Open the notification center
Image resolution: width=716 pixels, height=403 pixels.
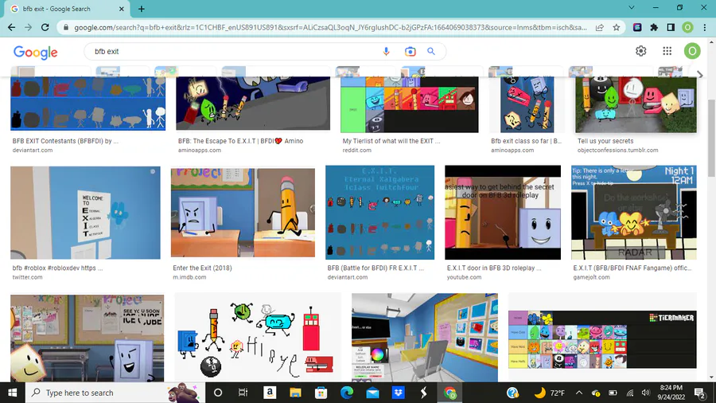click(699, 393)
